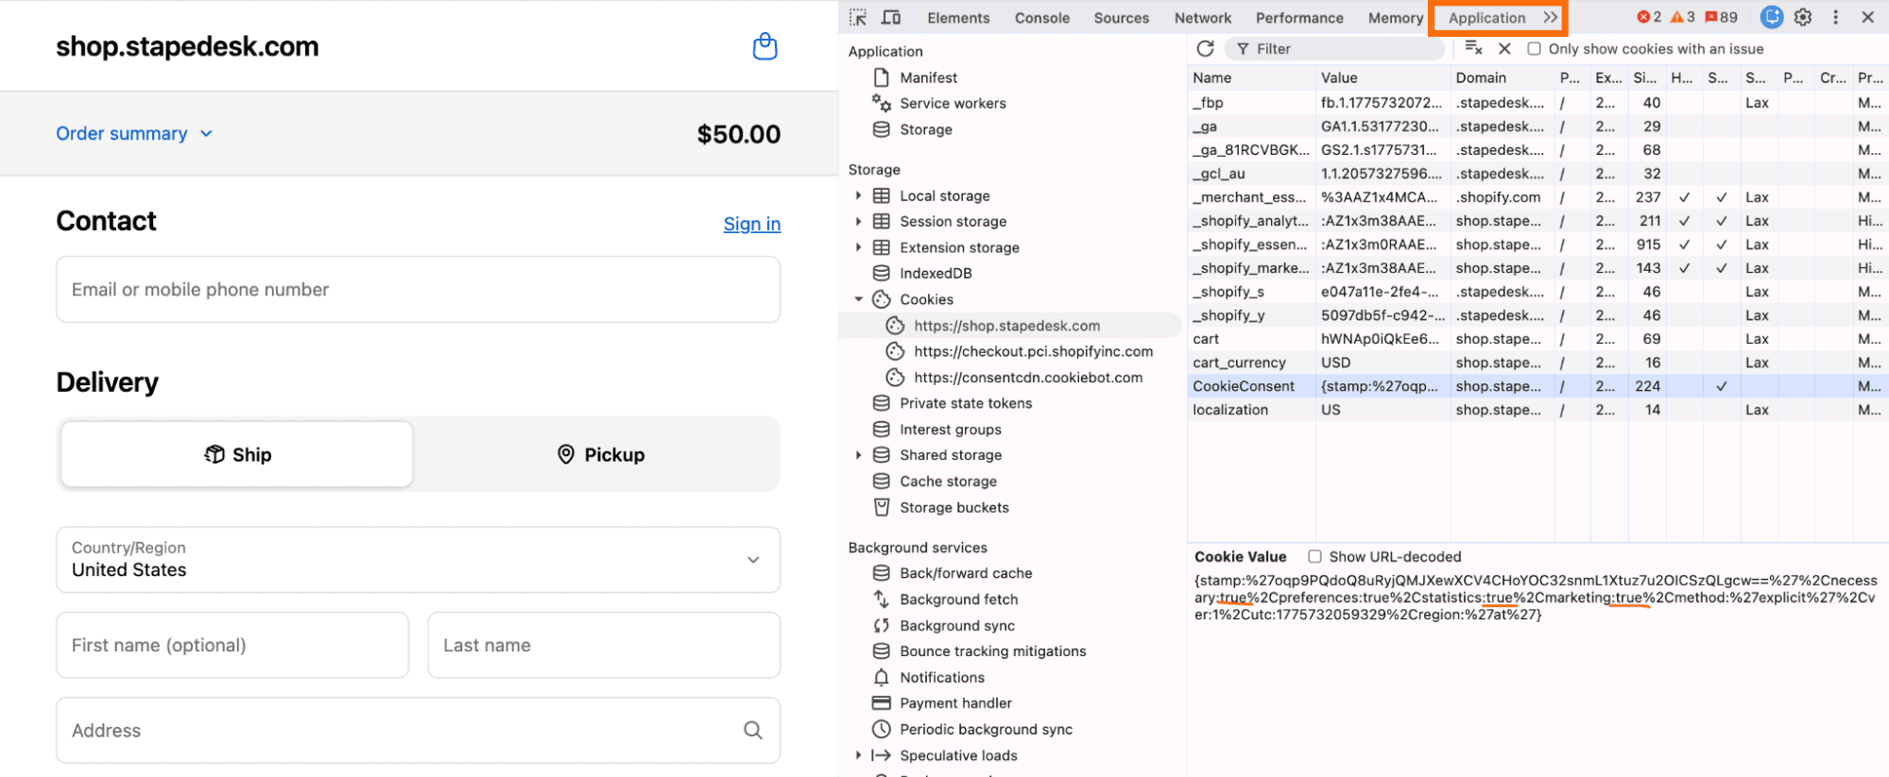The height and width of the screenshot is (777, 1889).
Task: Select the Ship delivery option
Action: tap(237, 454)
